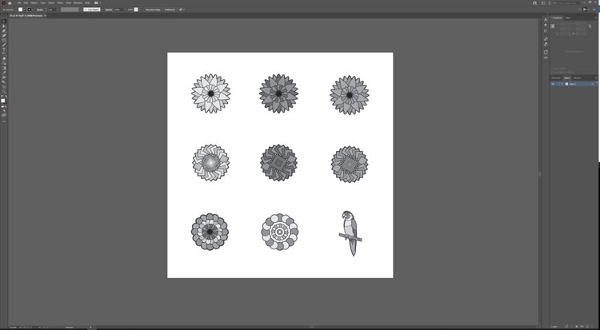Image resolution: width=600 pixels, height=330 pixels.
Task: Click Layer 1 target circle
Action: [x=591, y=83]
